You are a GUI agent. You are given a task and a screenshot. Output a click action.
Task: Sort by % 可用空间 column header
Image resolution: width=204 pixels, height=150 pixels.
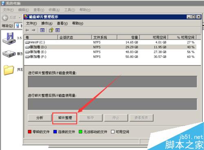coord(182,37)
